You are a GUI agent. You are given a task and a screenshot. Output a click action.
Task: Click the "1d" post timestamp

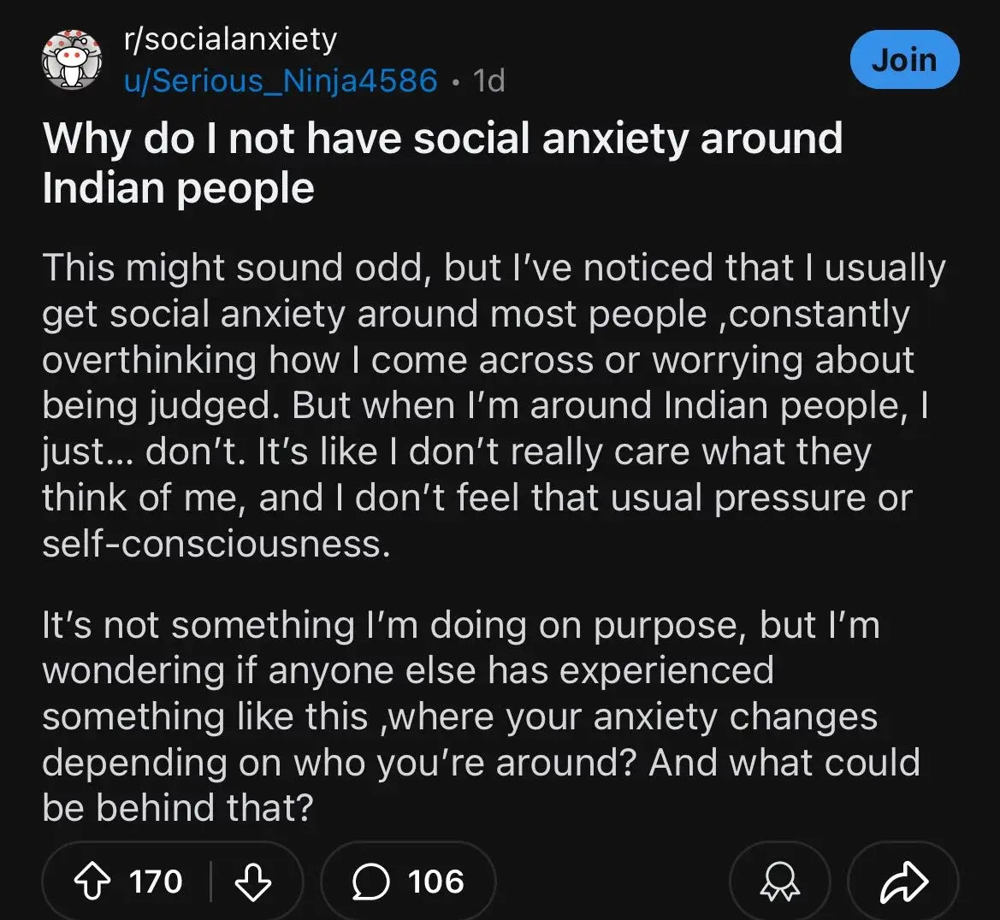click(489, 80)
